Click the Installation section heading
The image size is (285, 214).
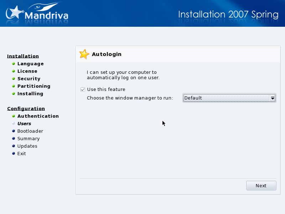pyautogui.click(x=23, y=56)
